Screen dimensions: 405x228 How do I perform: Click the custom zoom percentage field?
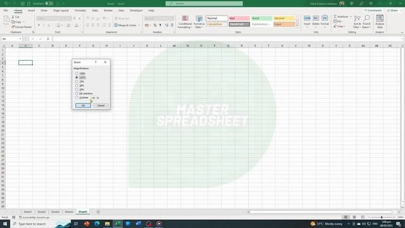(x=93, y=98)
